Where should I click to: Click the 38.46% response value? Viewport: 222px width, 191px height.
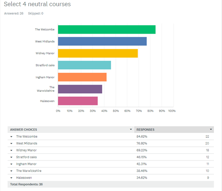(142, 171)
